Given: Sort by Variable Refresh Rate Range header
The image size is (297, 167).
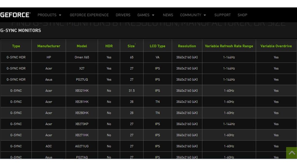Looking at the screenshot, I should tap(229, 46).
